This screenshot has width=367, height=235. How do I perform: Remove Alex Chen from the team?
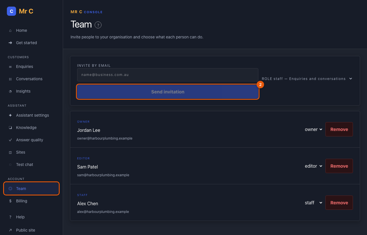click(339, 203)
